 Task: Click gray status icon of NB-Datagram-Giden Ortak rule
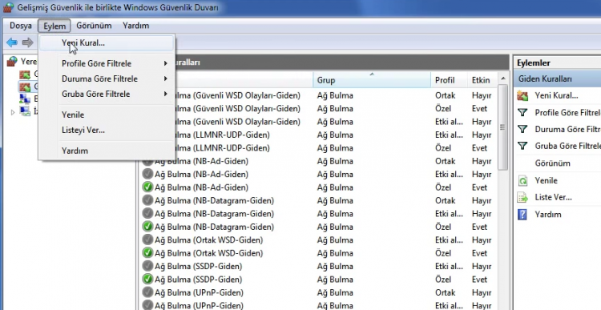[147, 200]
